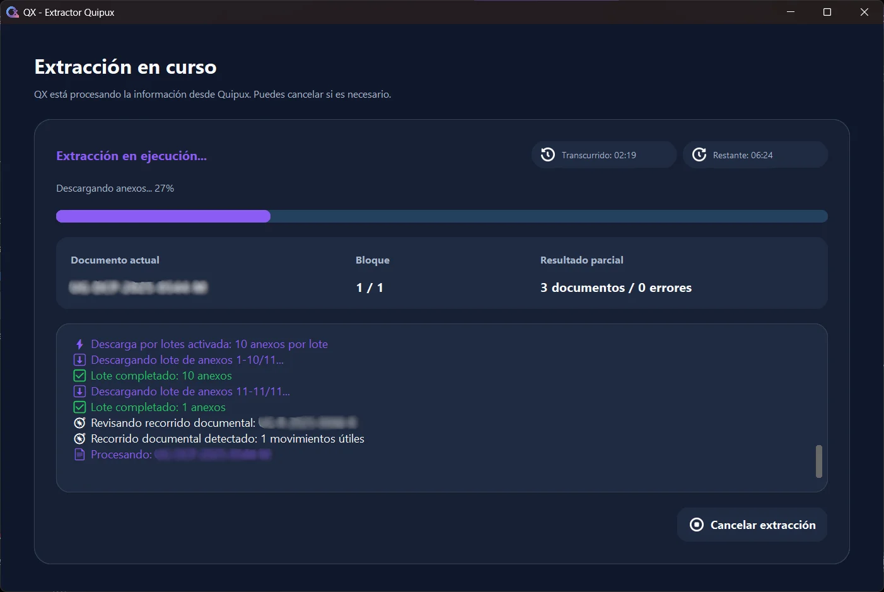The height and width of the screenshot is (592, 884).
Task: Click check icon beside Lote completado: 10 anexos
Action: [x=79, y=376]
